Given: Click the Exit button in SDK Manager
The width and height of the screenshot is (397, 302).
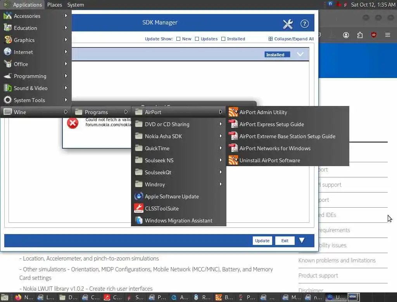Looking at the screenshot, I should coord(285,241).
